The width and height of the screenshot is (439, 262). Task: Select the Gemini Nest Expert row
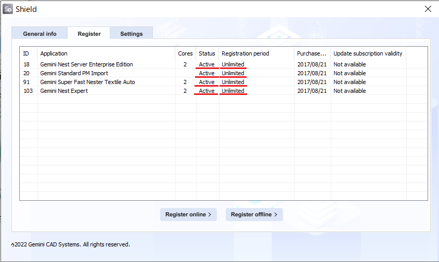[224, 91]
